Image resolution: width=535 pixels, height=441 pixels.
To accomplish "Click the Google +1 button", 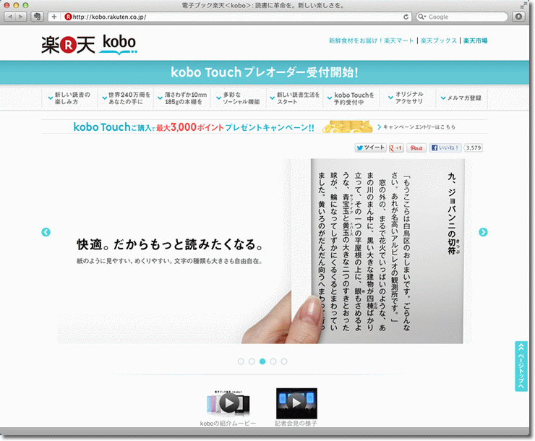I will (396, 147).
